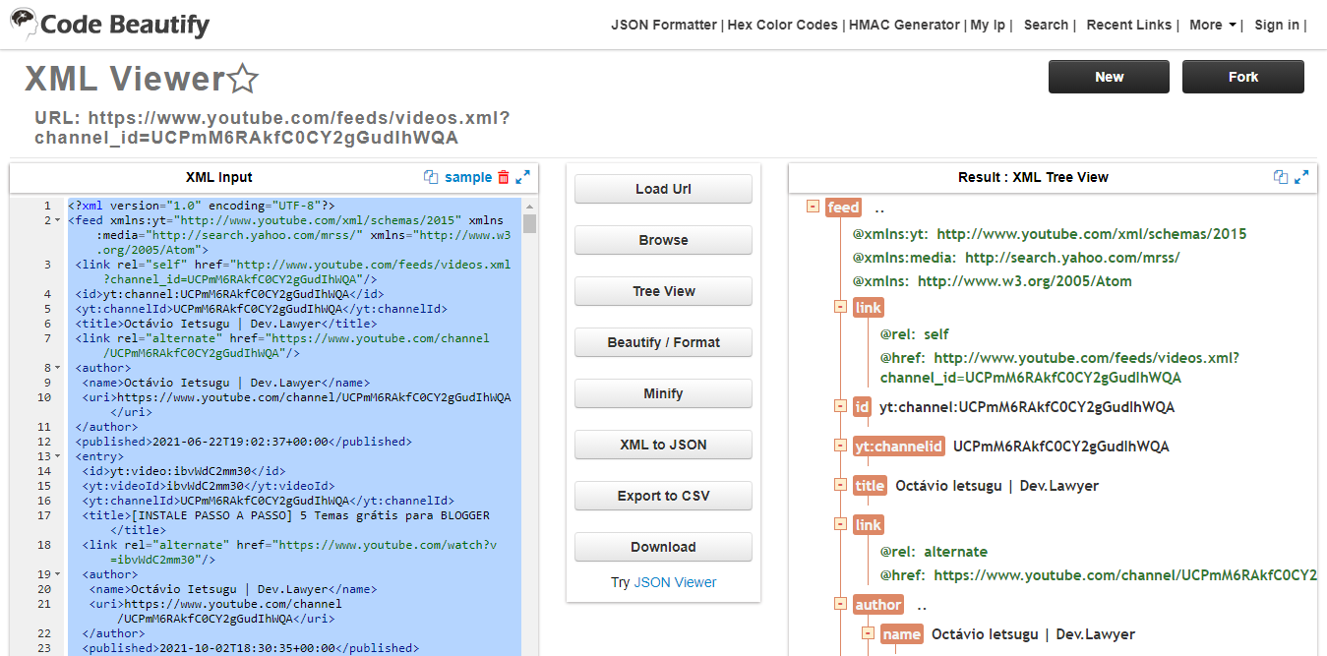Load the sample XML link
Viewport: 1327px width, 656px height.
point(468,177)
